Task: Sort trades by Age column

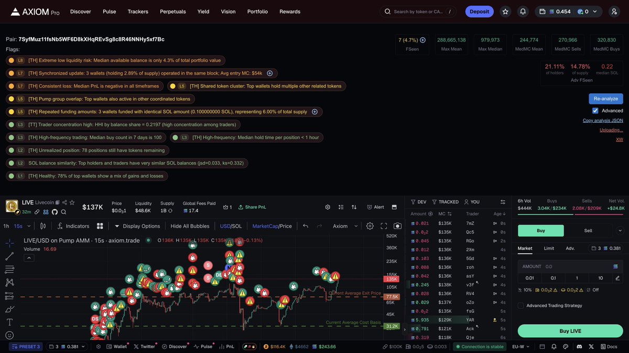Action: [500, 214]
